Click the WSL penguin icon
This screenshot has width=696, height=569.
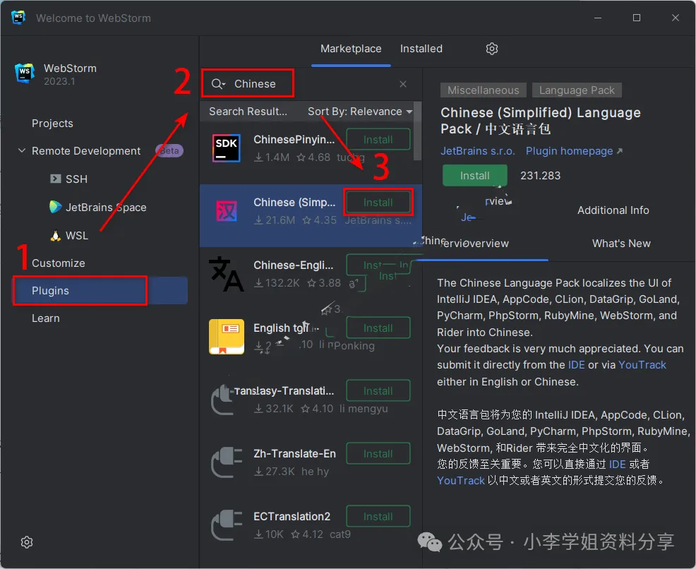56,235
